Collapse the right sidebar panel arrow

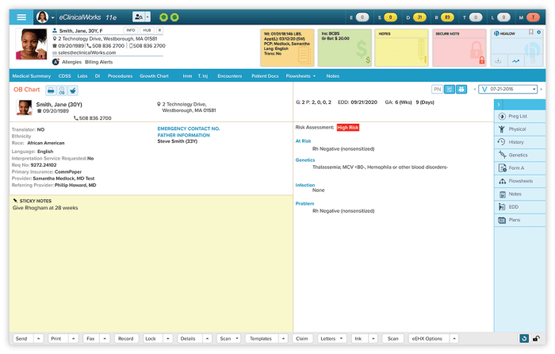(x=498, y=104)
